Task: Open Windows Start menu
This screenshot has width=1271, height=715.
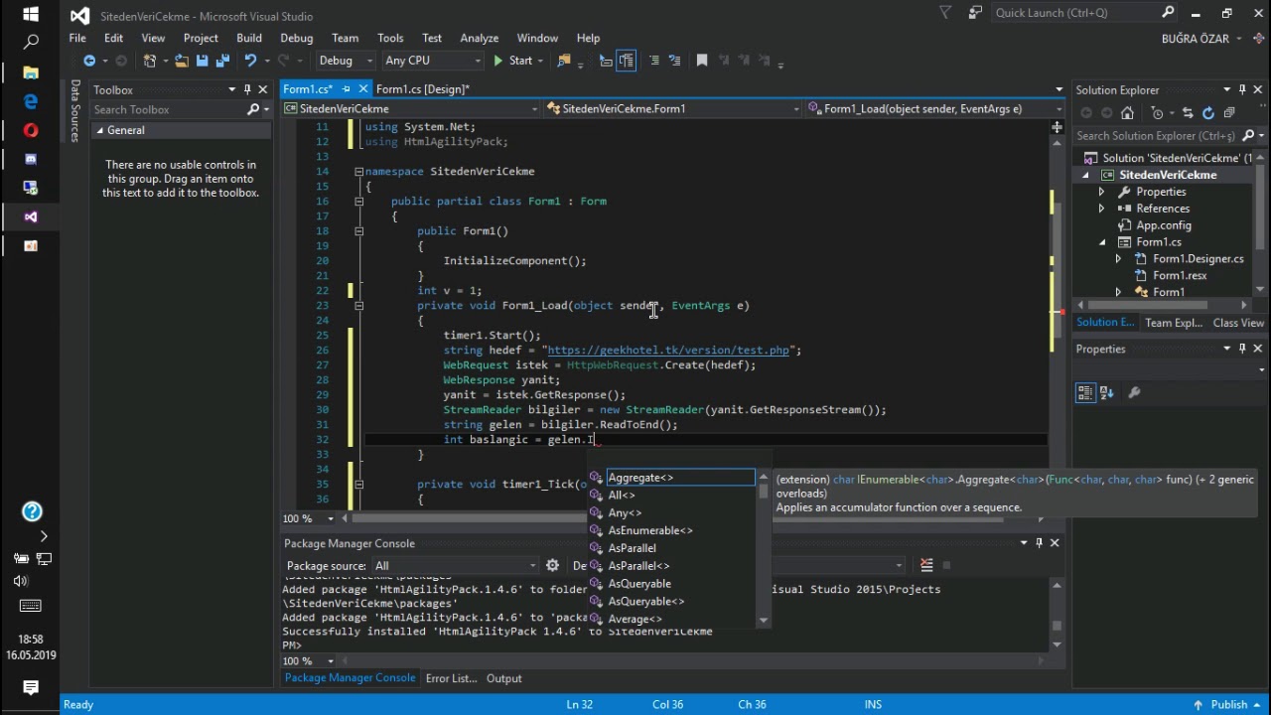Action: pyautogui.click(x=30, y=14)
